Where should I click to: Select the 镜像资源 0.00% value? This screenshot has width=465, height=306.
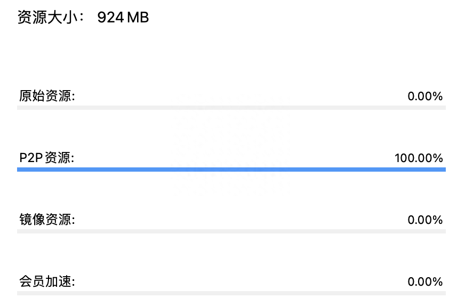coord(425,220)
